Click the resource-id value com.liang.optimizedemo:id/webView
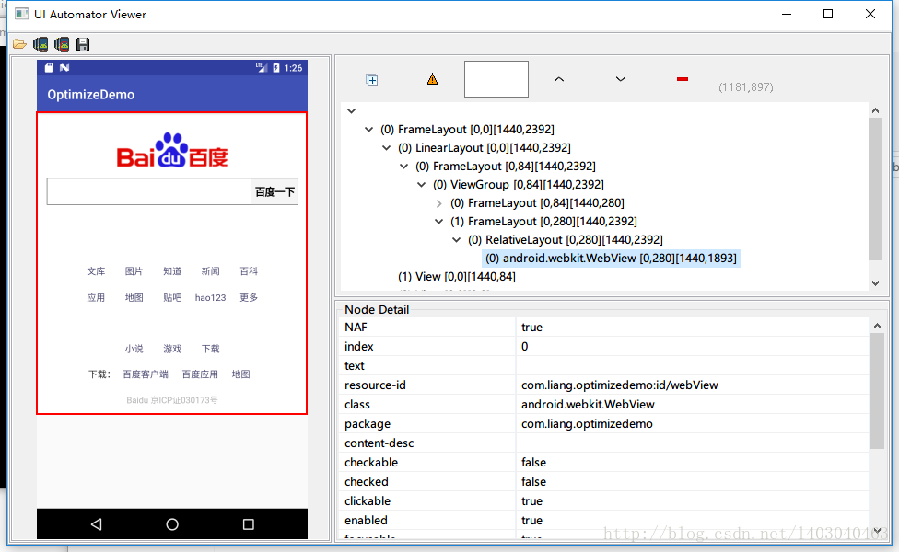Viewport: 899px width, 552px height. (619, 385)
